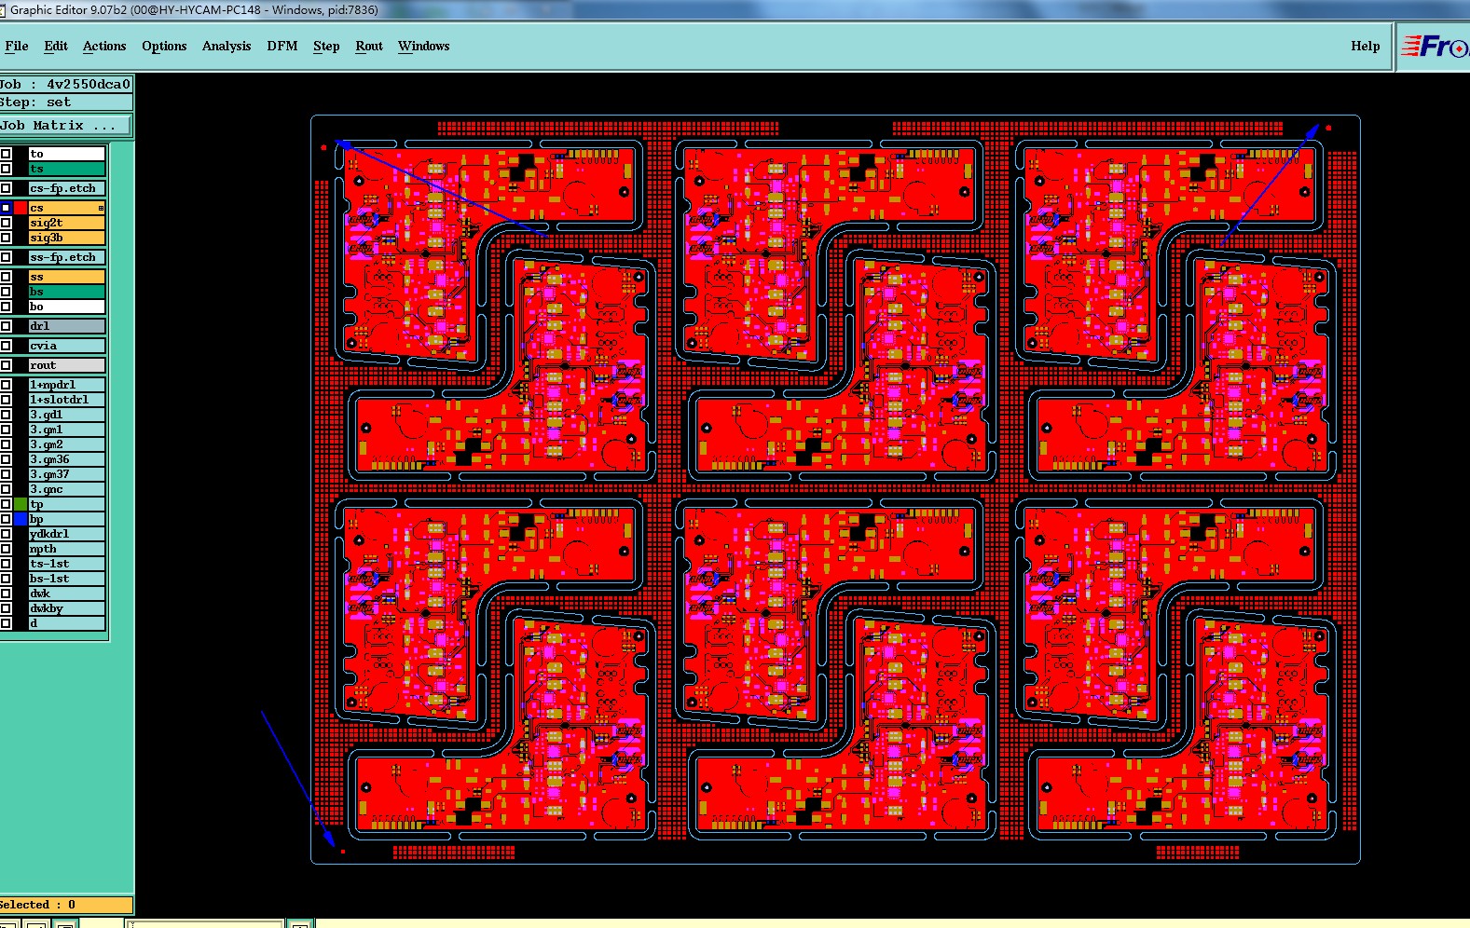This screenshot has width=1470, height=928.
Task: Click the small grid icon on cs layer row
Action: tap(101, 208)
